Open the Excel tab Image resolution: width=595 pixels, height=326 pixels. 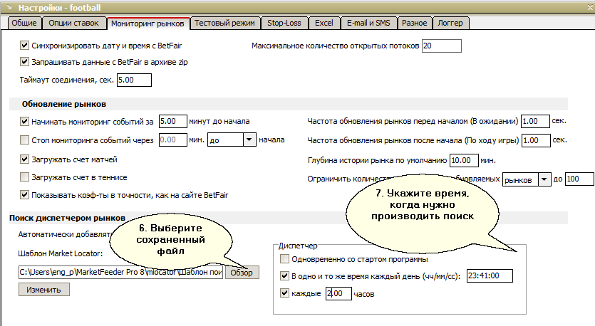324,23
